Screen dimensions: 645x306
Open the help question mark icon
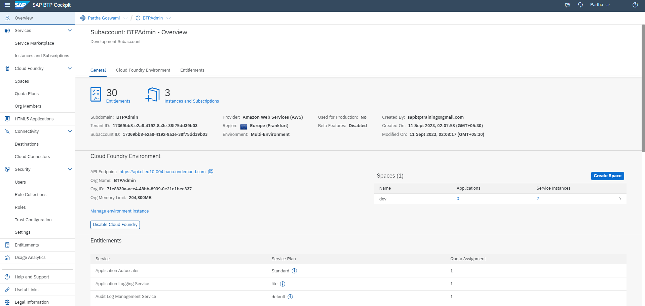coord(635,5)
